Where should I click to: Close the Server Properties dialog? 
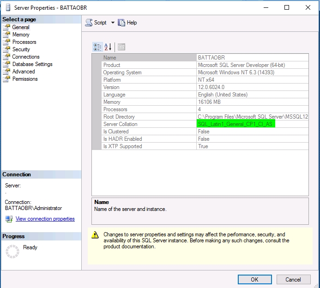[308, 7]
